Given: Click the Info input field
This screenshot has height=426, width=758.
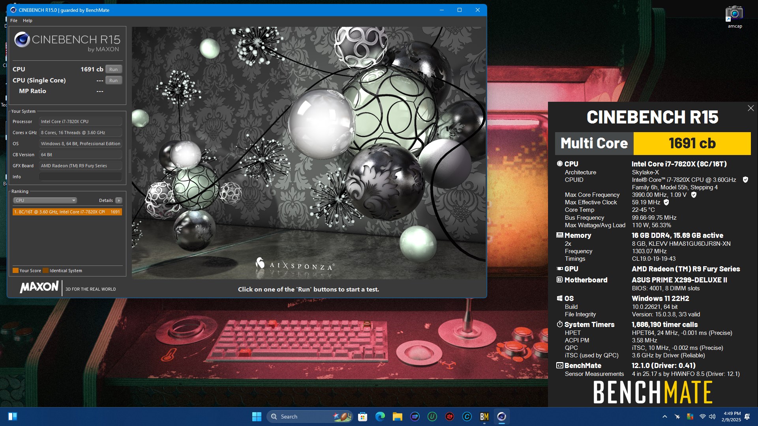Looking at the screenshot, I should (81, 177).
